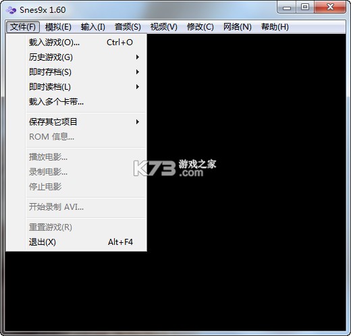This screenshot has width=351, height=336.
Task: Open the 输入(I) menu
Action: point(93,27)
